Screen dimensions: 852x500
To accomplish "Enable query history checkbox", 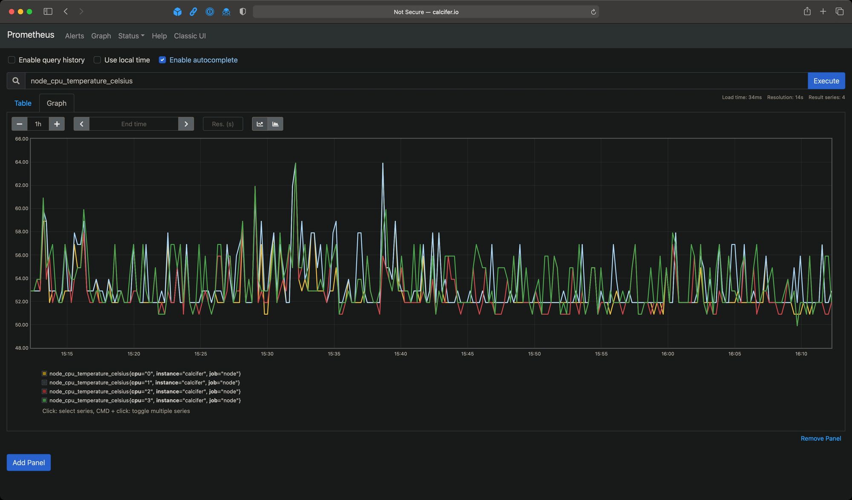I will 12,60.
